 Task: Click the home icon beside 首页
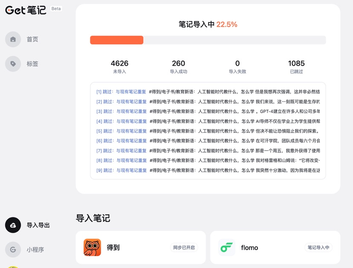(x=13, y=39)
